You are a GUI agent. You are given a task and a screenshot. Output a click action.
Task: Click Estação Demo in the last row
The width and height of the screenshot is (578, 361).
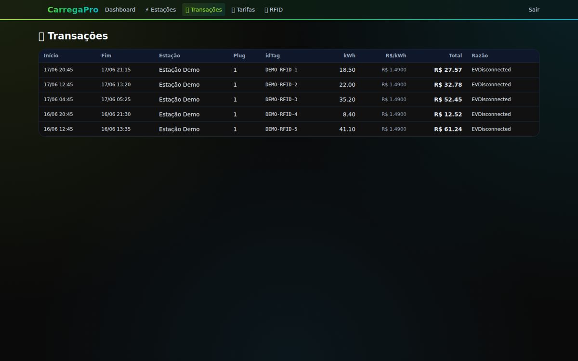tap(179, 129)
